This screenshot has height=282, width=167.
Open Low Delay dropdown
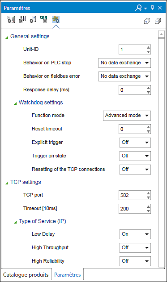(x=135, y=234)
